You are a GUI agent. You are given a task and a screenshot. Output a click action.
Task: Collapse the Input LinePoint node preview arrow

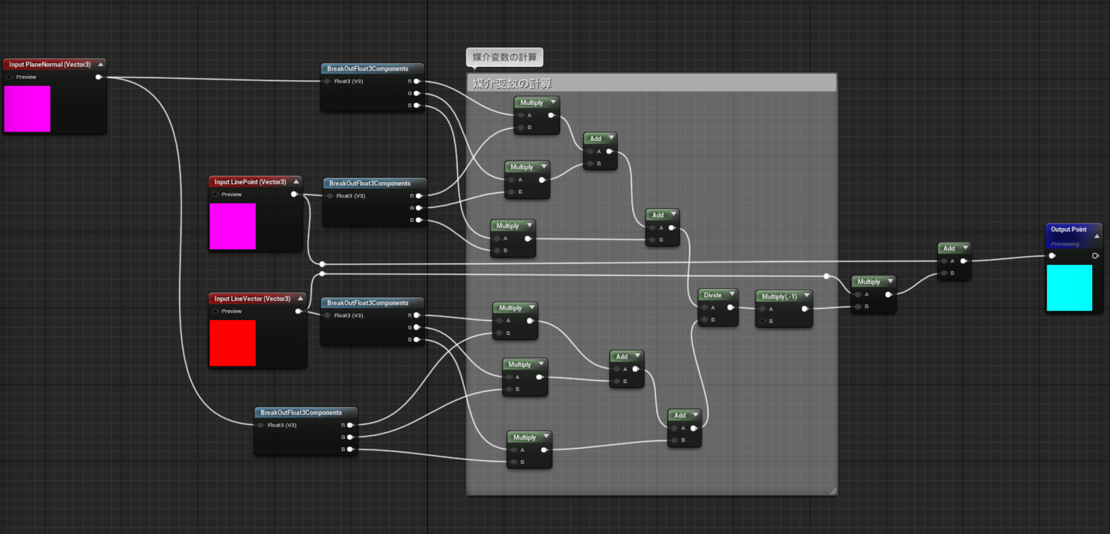(x=296, y=182)
